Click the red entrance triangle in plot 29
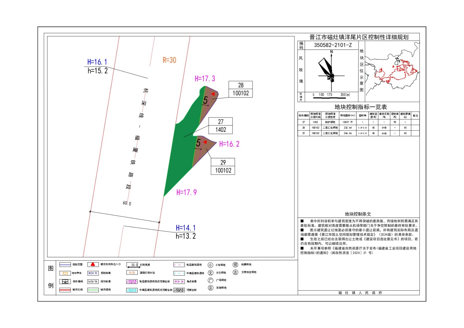464x328 pixels. [205, 142]
